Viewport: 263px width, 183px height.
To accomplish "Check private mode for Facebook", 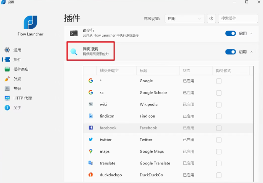I will coord(219,128).
